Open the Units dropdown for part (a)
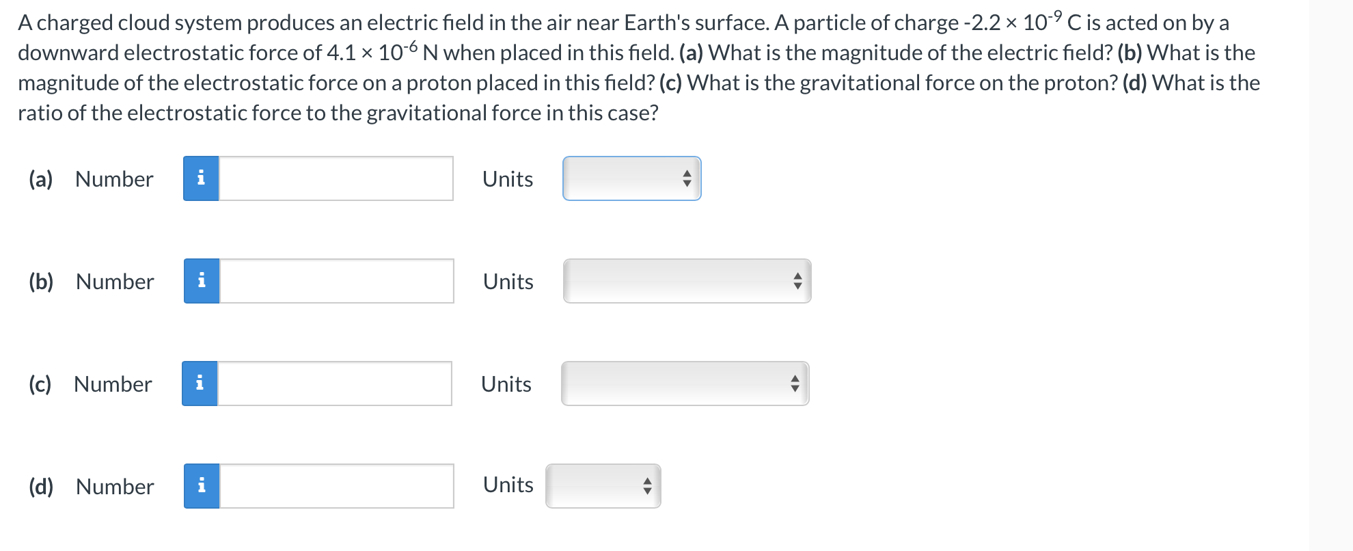 630,178
